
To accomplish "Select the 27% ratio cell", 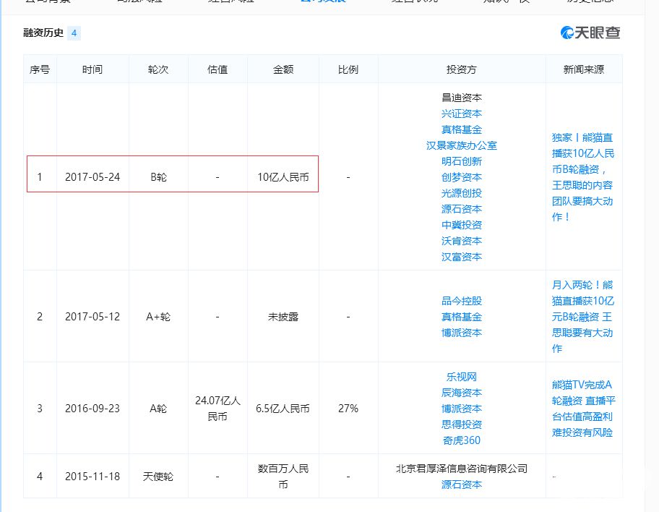I will tap(348, 409).
